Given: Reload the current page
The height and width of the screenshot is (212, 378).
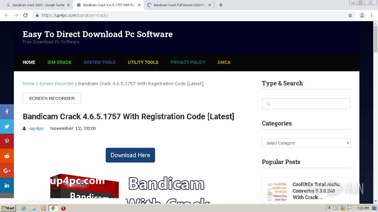Looking at the screenshot, I should point(25,15).
